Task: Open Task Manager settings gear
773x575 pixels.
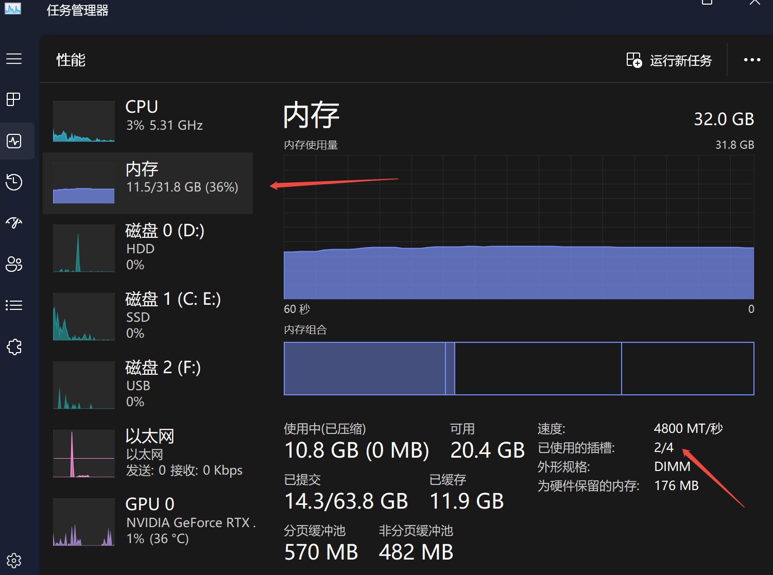Action: click(14, 560)
